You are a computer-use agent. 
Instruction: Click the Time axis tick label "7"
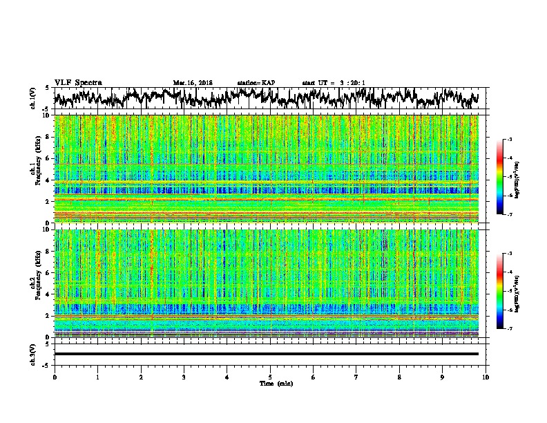[x=356, y=377]
